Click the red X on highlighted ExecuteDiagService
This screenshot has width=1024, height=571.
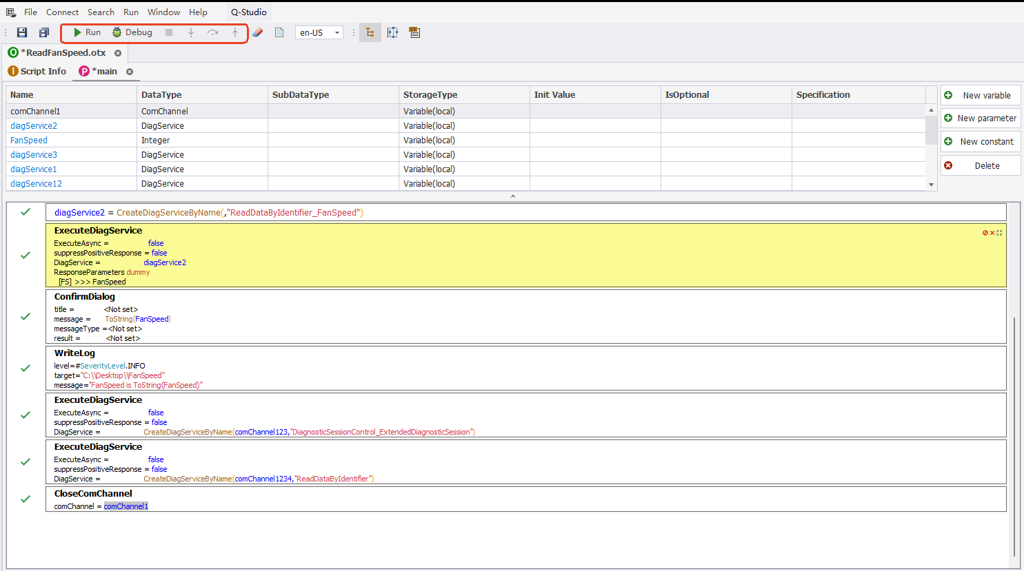coord(992,233)
